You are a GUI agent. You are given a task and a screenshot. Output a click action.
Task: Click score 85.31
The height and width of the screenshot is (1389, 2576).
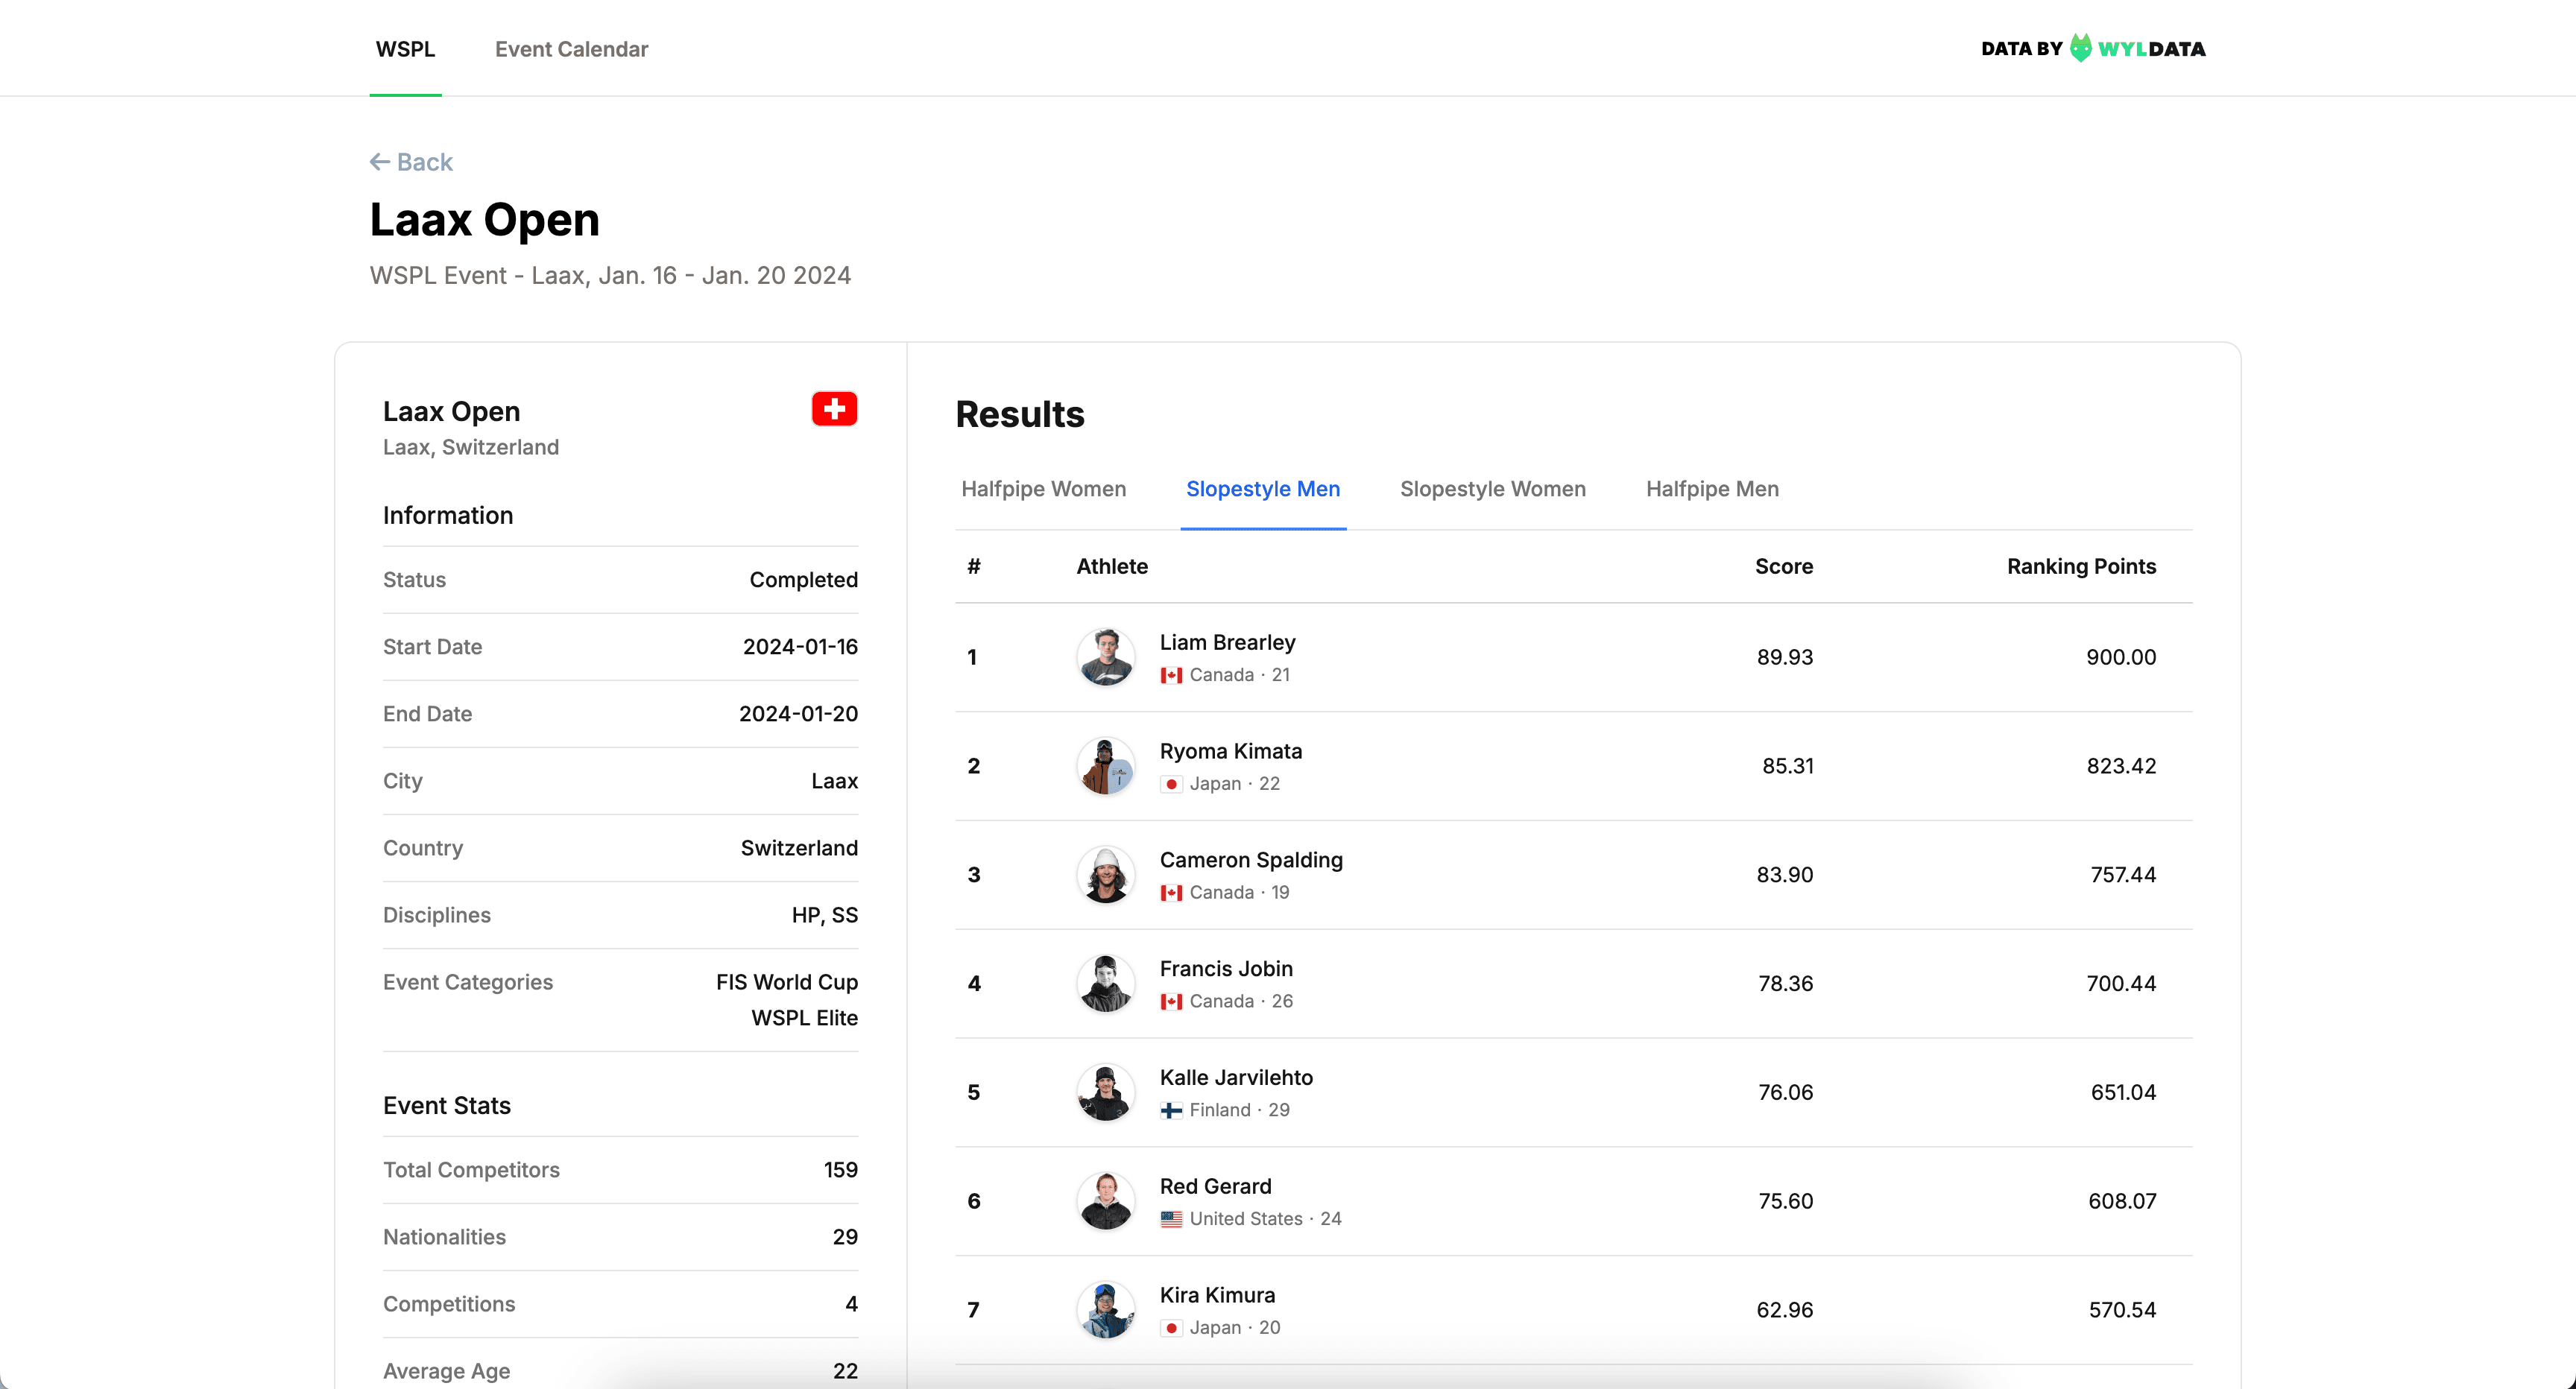tap(1787, 766)
